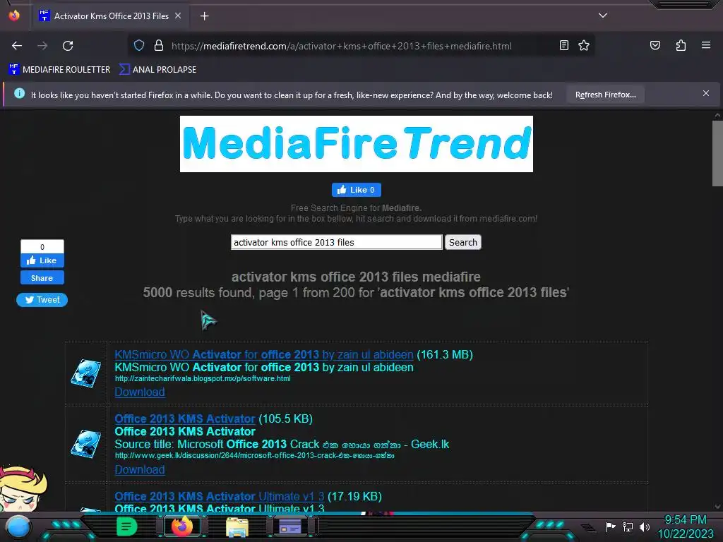
Task: Click the (161.3 MB) file size text
Action: pyautogui.click(x=445, y=354)
